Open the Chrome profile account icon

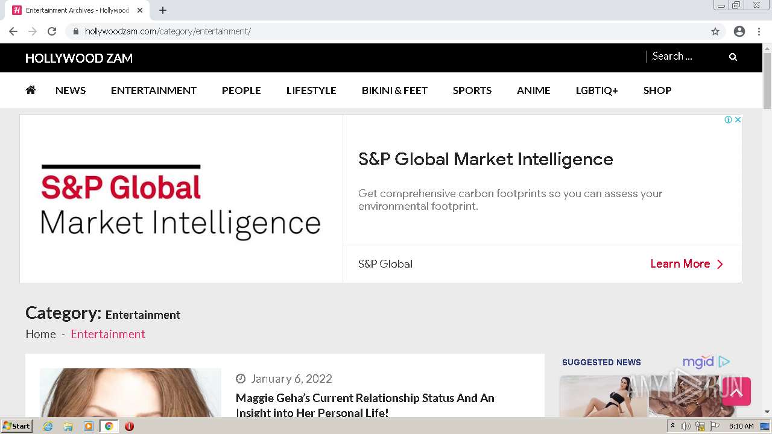[739, 31]
